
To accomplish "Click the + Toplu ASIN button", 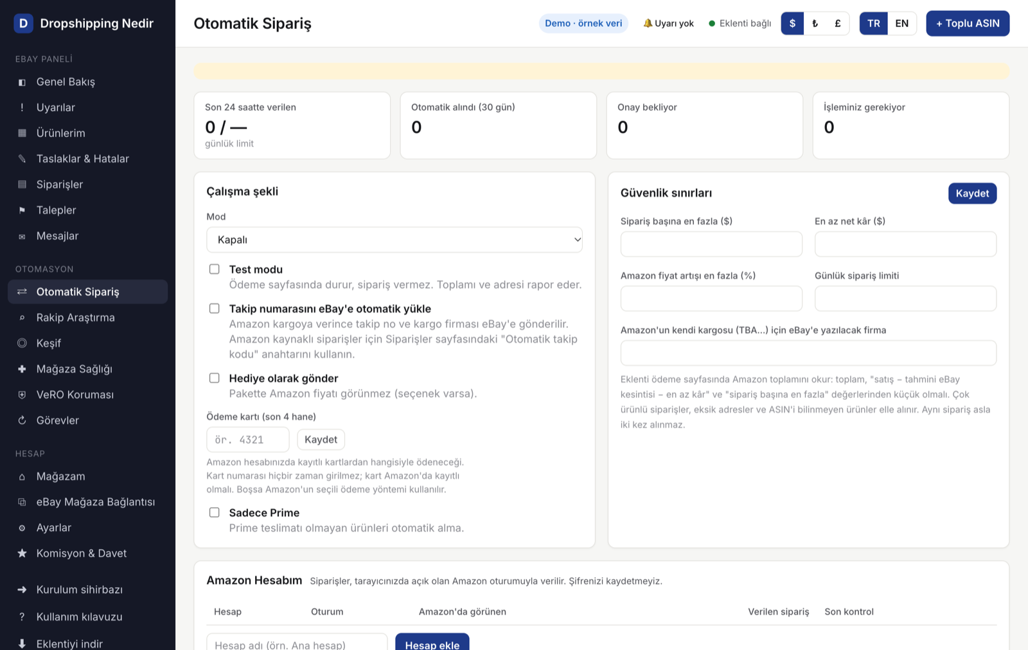I will pos(968,23).
